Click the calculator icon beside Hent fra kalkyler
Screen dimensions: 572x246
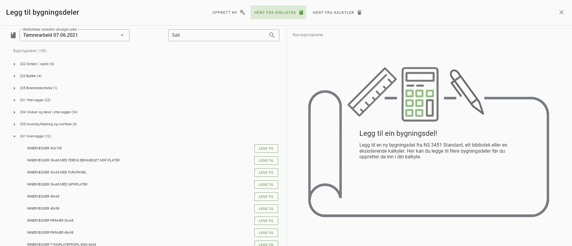click(x=359, y=12)
